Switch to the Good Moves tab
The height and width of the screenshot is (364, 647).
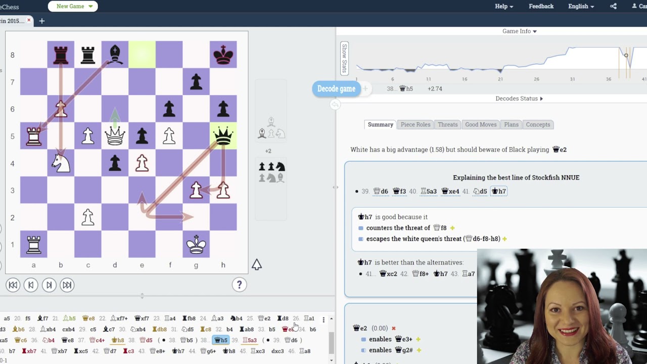(481, 124)
